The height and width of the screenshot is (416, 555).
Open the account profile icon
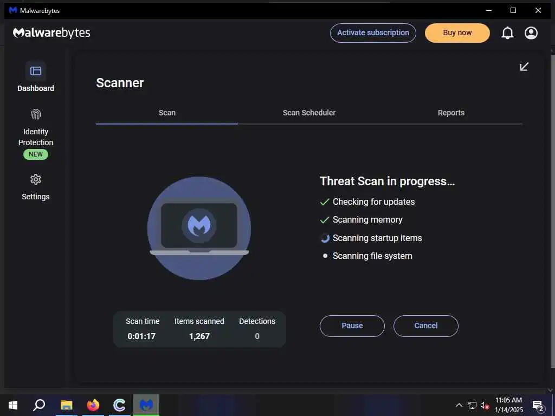click(531, 33)
